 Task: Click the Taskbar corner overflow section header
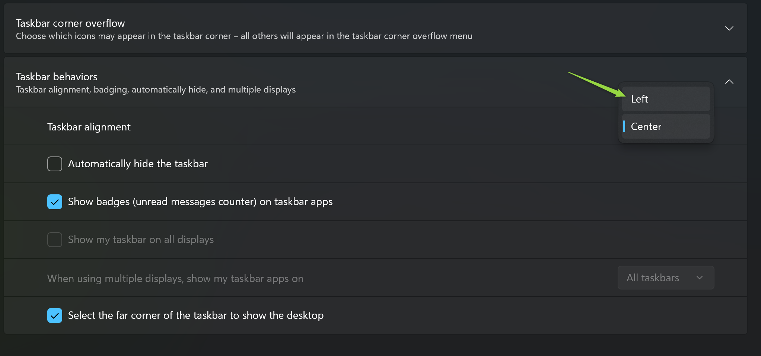tap(375, 29)
